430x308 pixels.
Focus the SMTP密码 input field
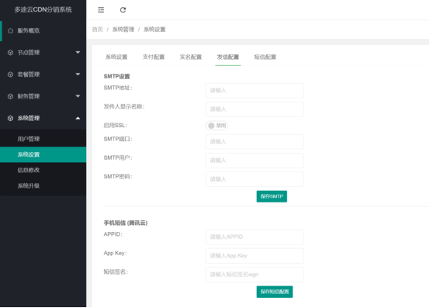pos(255,179)
